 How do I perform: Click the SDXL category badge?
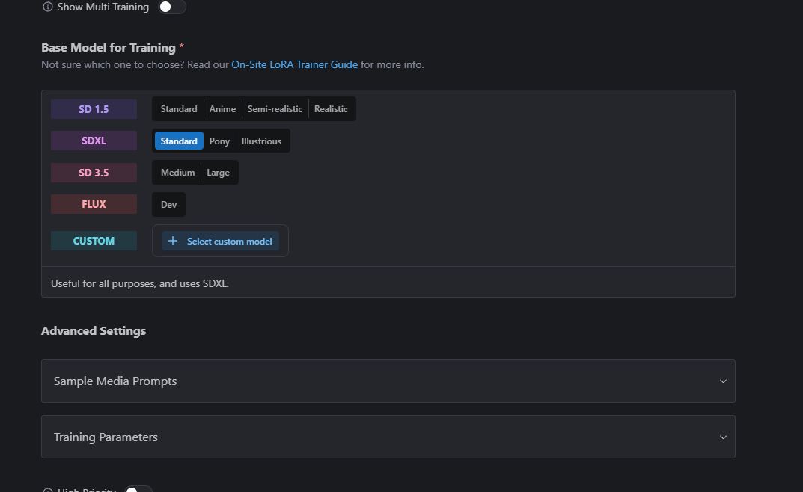click(94, 141)
